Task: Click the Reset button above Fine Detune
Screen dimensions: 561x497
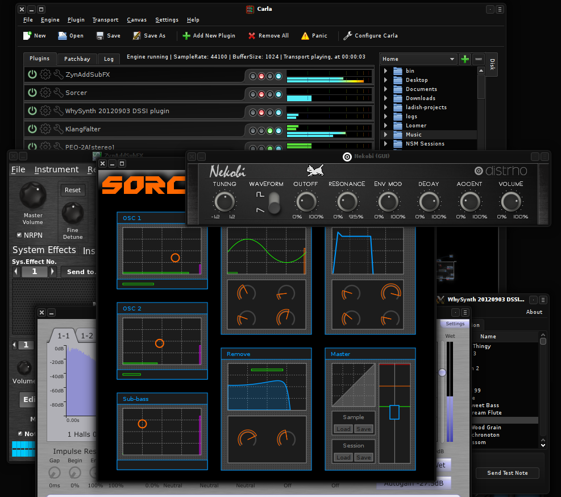Action: 73,190
